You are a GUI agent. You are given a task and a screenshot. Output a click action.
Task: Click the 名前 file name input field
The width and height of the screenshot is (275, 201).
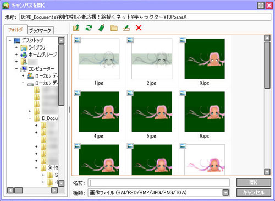(x=158, y=183)
